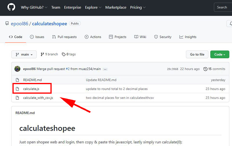The height and width of the screenshot is (146, 232).
Task: Open the Wiki tab
Action: (x=140, y=37)
